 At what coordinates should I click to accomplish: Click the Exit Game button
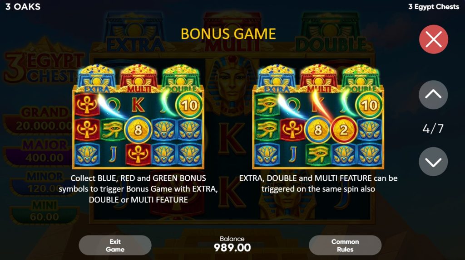tap(115, 245)
